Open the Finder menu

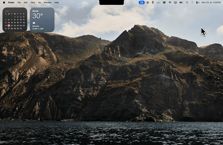click(11, 3)
